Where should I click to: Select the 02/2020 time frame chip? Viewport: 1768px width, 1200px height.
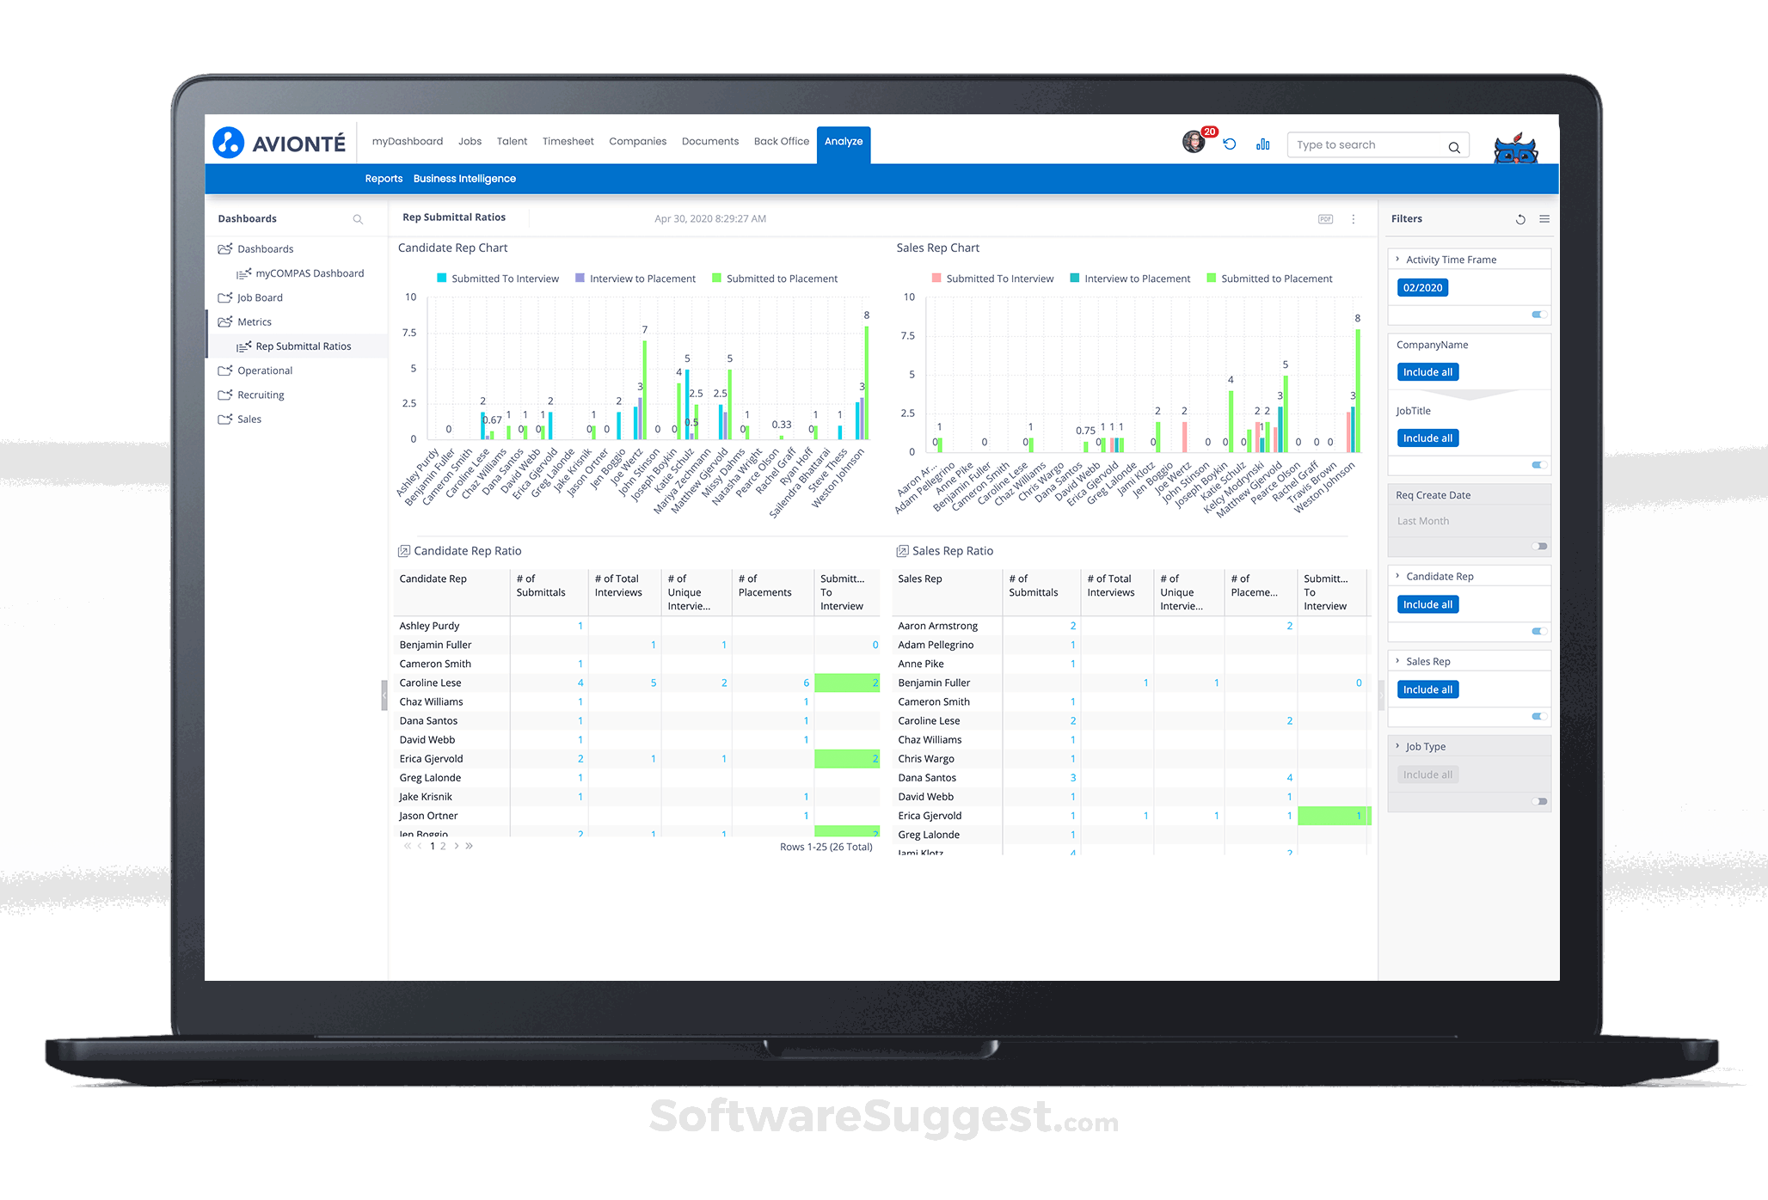1421,287
